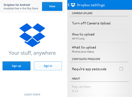Click 'Available free in the Play Store' text
The width and height of the screenshot is (132, 97).
pos(21,9)
